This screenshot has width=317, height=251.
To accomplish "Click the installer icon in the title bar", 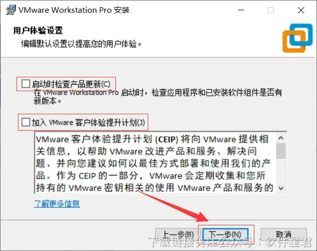I will coord(10,10).
